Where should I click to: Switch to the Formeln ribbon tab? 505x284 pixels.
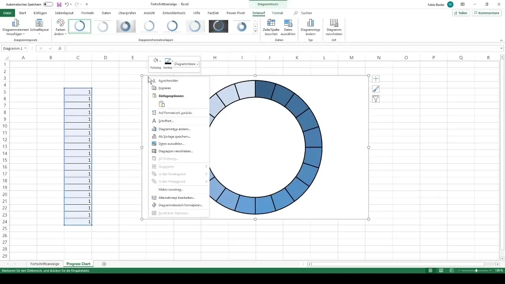(x=88, y=13)
